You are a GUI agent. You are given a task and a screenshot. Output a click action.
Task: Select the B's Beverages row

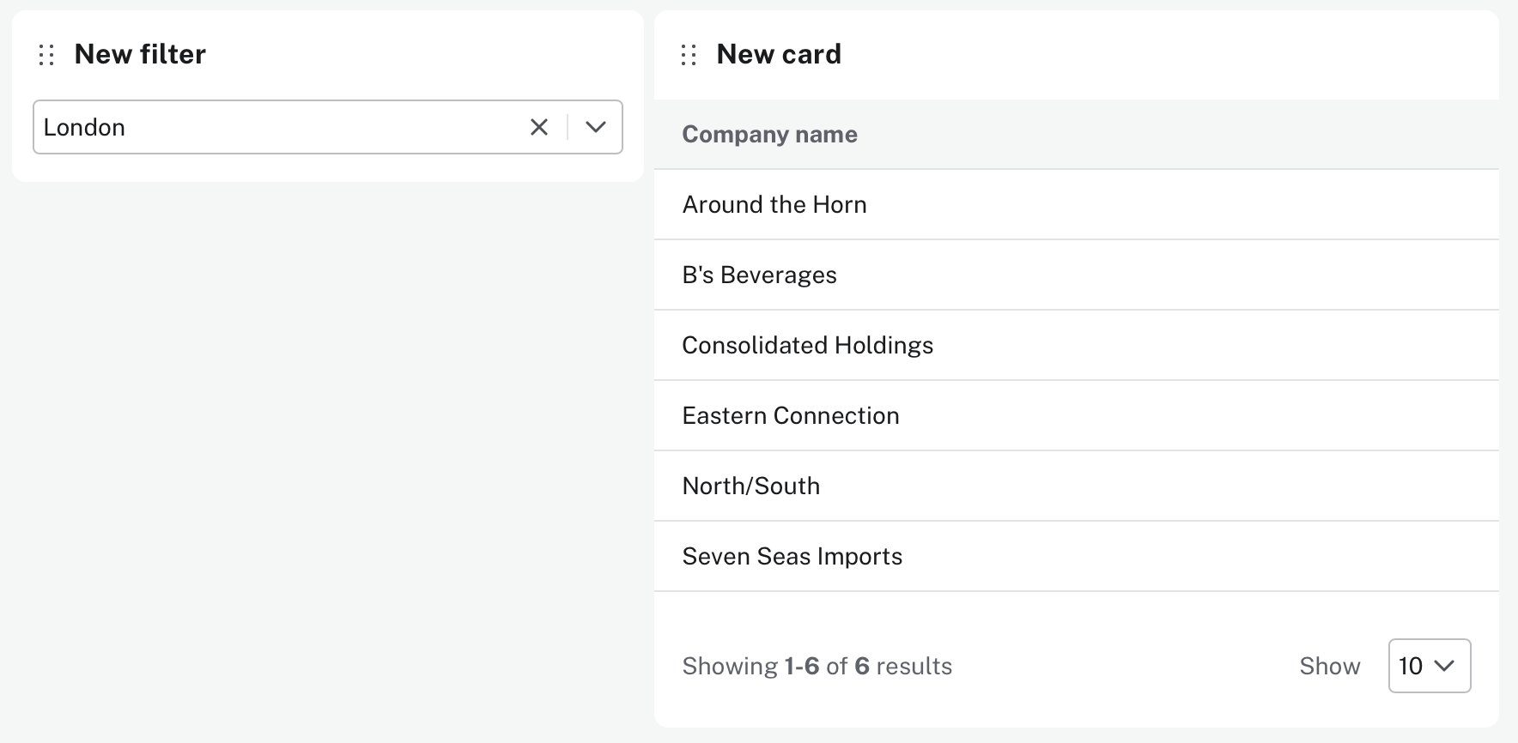coord(759,275)
